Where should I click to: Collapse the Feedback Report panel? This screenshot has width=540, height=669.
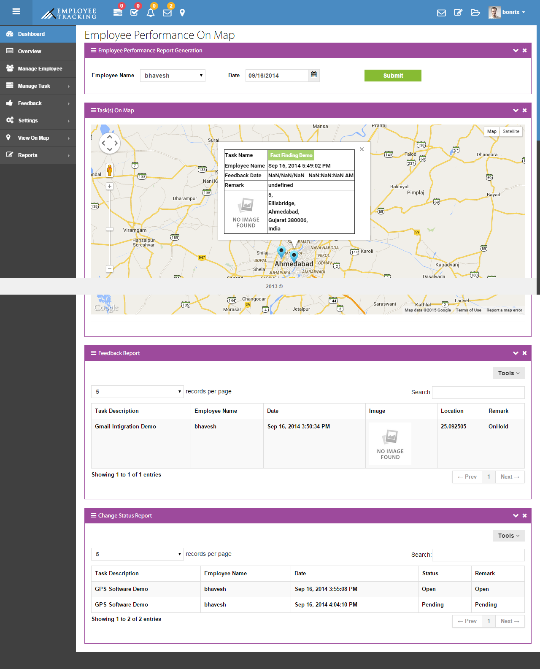pos(516,353)
